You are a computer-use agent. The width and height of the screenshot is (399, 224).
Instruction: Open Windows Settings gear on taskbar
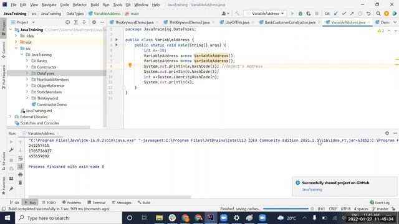[x=237, y=218]
